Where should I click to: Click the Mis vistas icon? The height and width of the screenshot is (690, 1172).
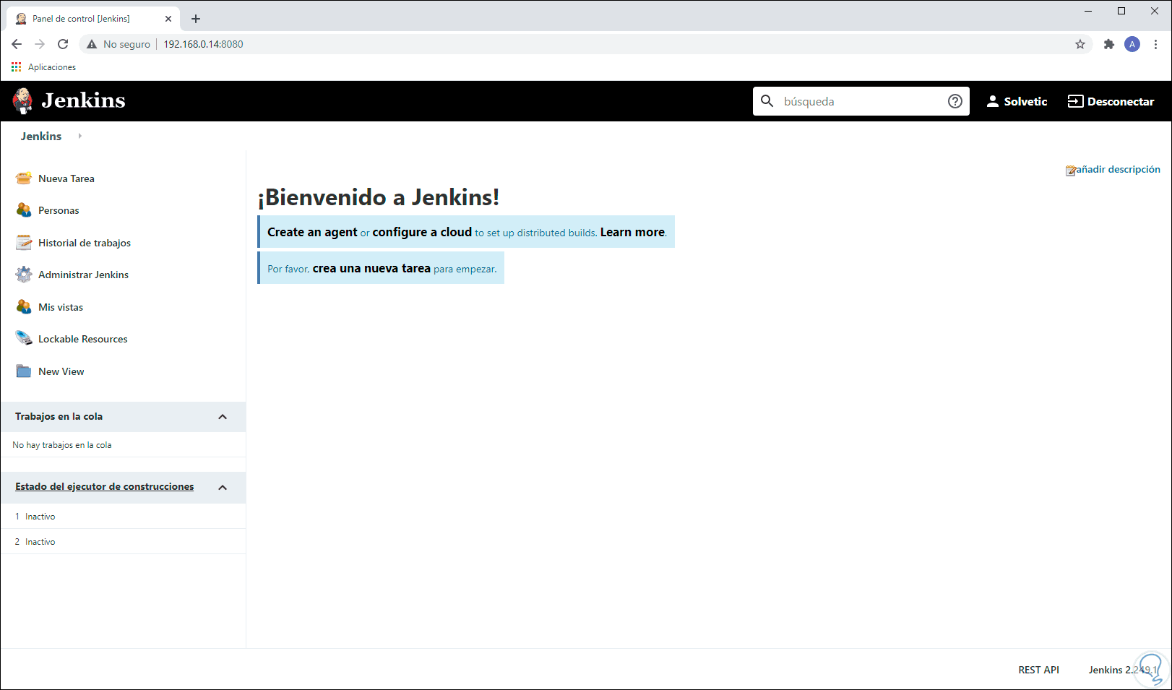pos(24,307)
